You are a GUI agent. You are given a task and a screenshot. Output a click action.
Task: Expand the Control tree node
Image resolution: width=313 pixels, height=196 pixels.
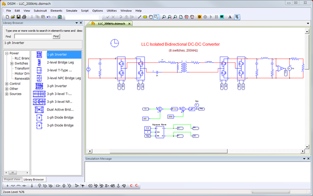[7, 84]
